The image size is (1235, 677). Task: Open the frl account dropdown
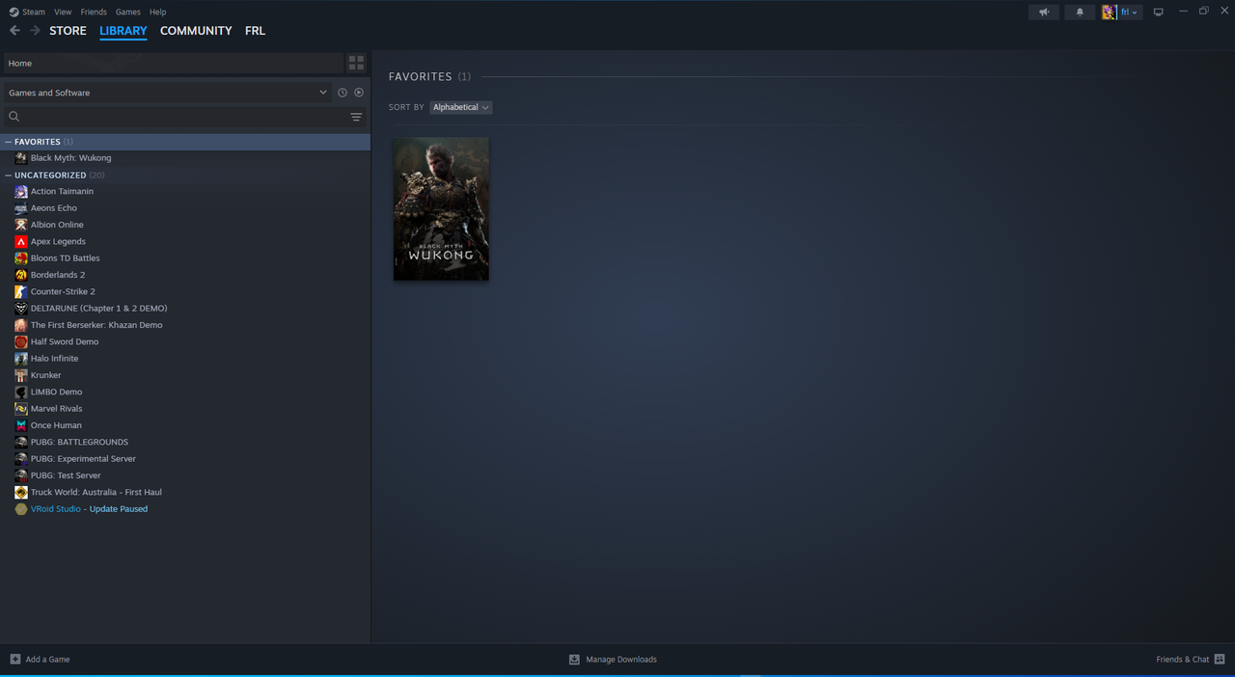click(1130, 12)
